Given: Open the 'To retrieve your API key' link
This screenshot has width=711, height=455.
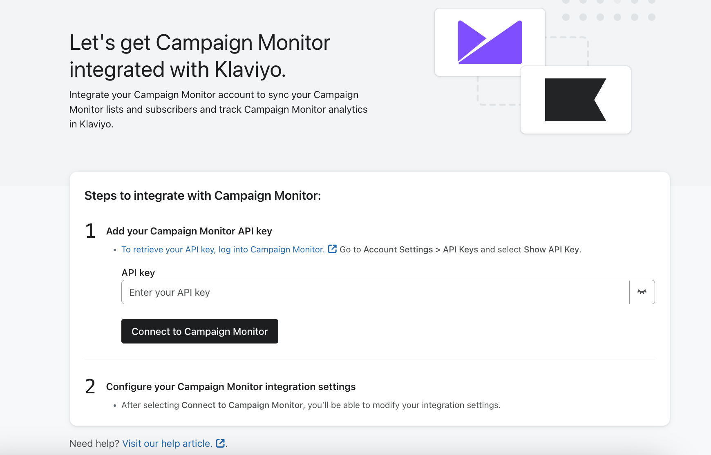Looking at the screenshot, I should (223, 250).
